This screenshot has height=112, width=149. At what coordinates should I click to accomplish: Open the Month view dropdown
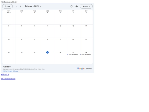[86, 6]
